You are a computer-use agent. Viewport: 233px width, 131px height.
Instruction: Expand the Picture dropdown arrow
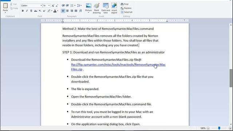(88, 13)
